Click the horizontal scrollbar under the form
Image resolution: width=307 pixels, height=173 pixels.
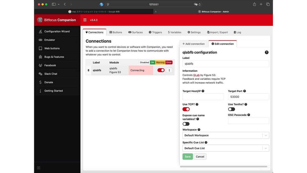point(223,167)
